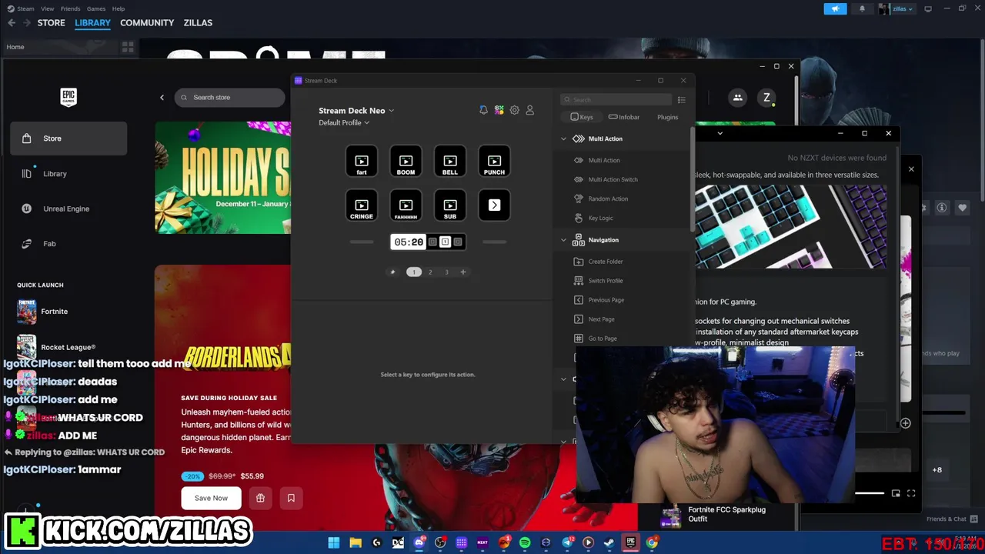
Task: Open Steam announcements megaphone button
Action: 835,8
